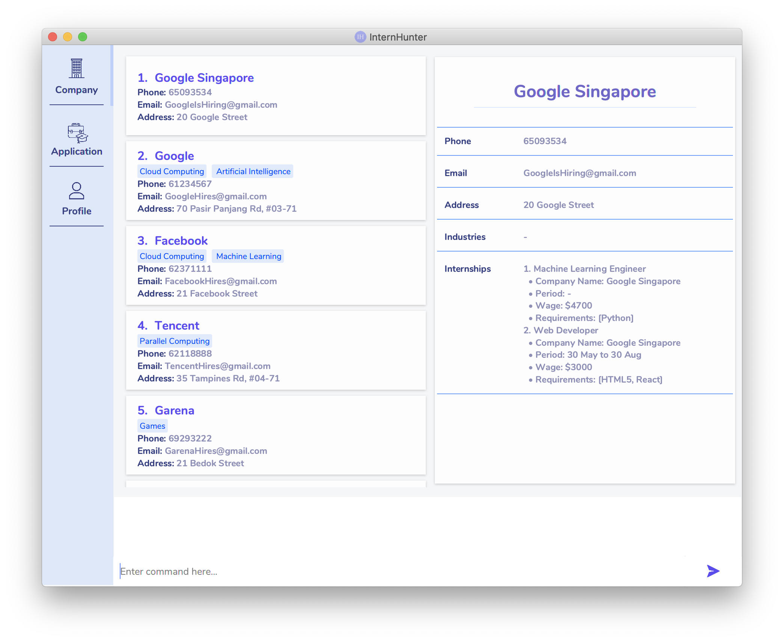Click Artificial Intelligence tag on Google card
This screenshot has height=642, width=784.
(x=253, y=171)
